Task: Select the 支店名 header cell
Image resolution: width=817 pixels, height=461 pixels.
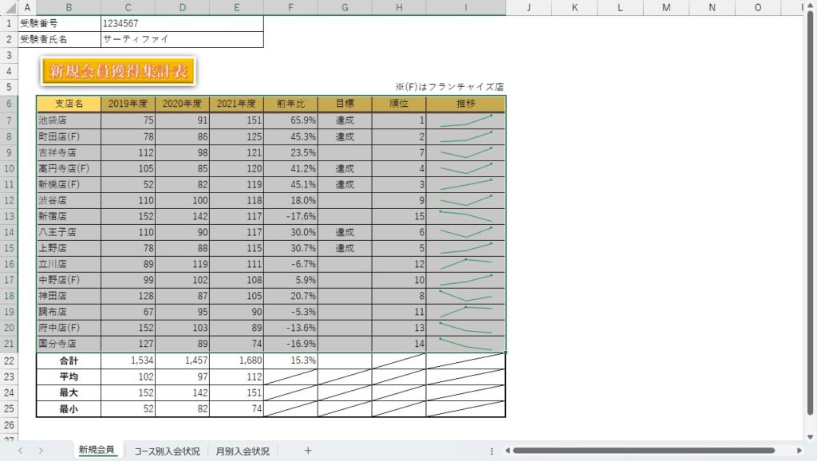Action: [69, 104]
